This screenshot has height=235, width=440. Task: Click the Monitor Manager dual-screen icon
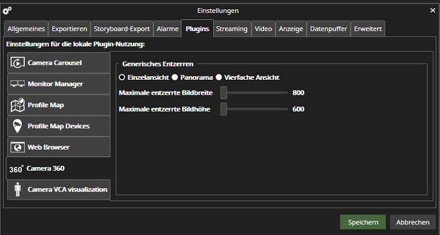point(17,84)
